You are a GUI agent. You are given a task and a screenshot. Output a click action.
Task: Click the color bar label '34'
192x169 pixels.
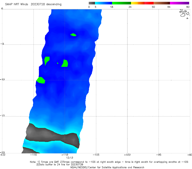(x=130, y=7)
